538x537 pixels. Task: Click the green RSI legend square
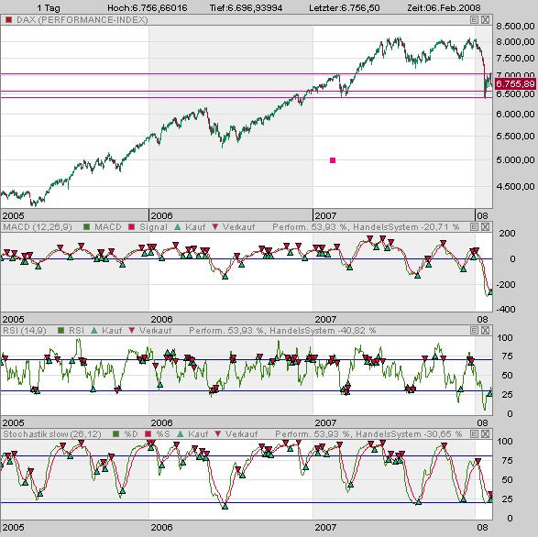pyautogui.click(x=61, y=331)
